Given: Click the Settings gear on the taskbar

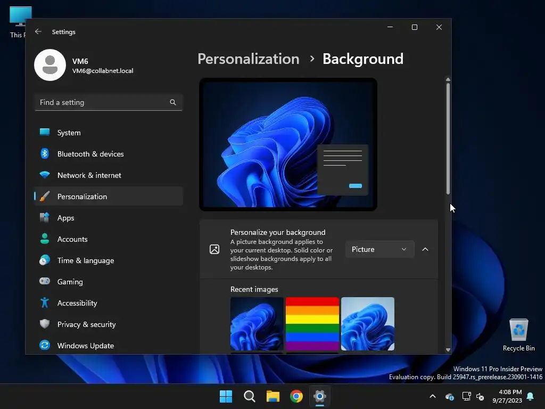Looking at the screenshot, I should click(x=320, y=396).
